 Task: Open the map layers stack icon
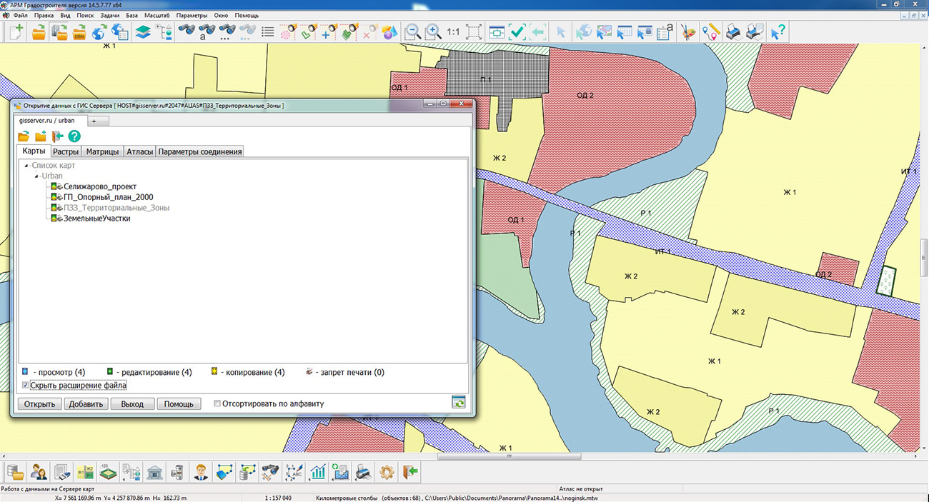pos(143,32)
